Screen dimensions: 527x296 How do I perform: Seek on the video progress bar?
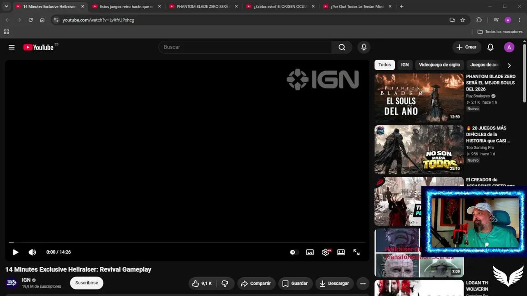[187, 243]
